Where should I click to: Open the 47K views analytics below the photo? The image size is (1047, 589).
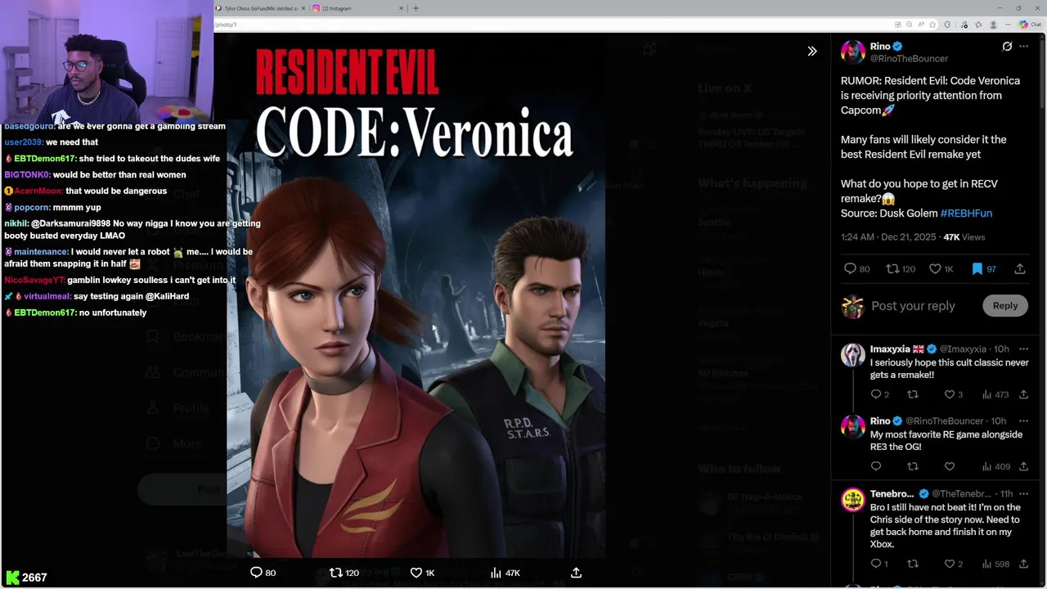(x=505, y=573)
